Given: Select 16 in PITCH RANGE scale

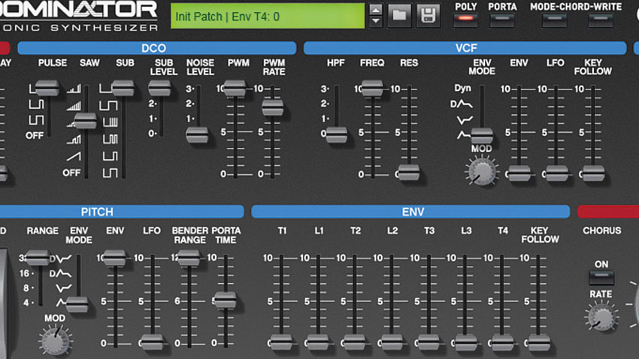Looking at the screenshot, I should [25, 273].
